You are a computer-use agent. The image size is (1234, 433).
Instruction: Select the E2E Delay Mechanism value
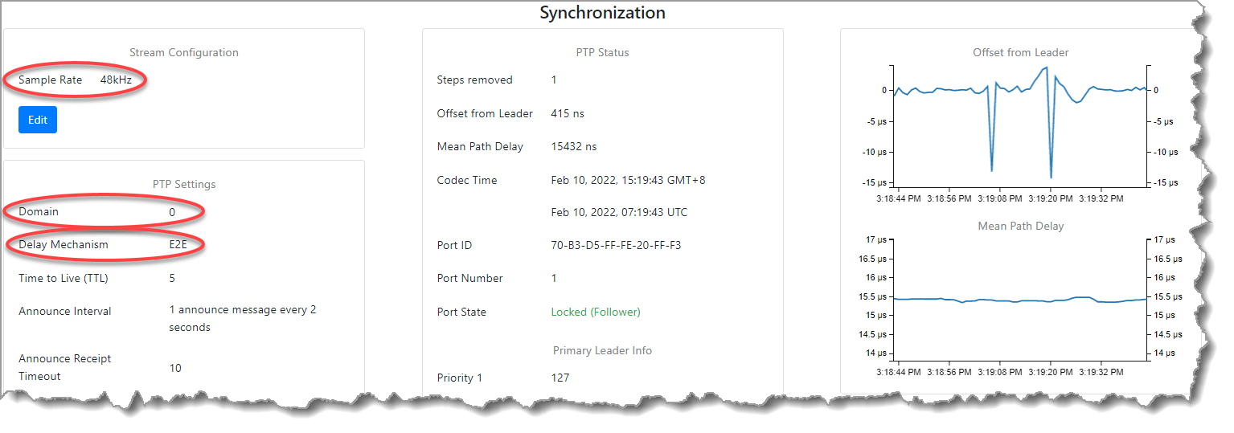tap(179, 244)
